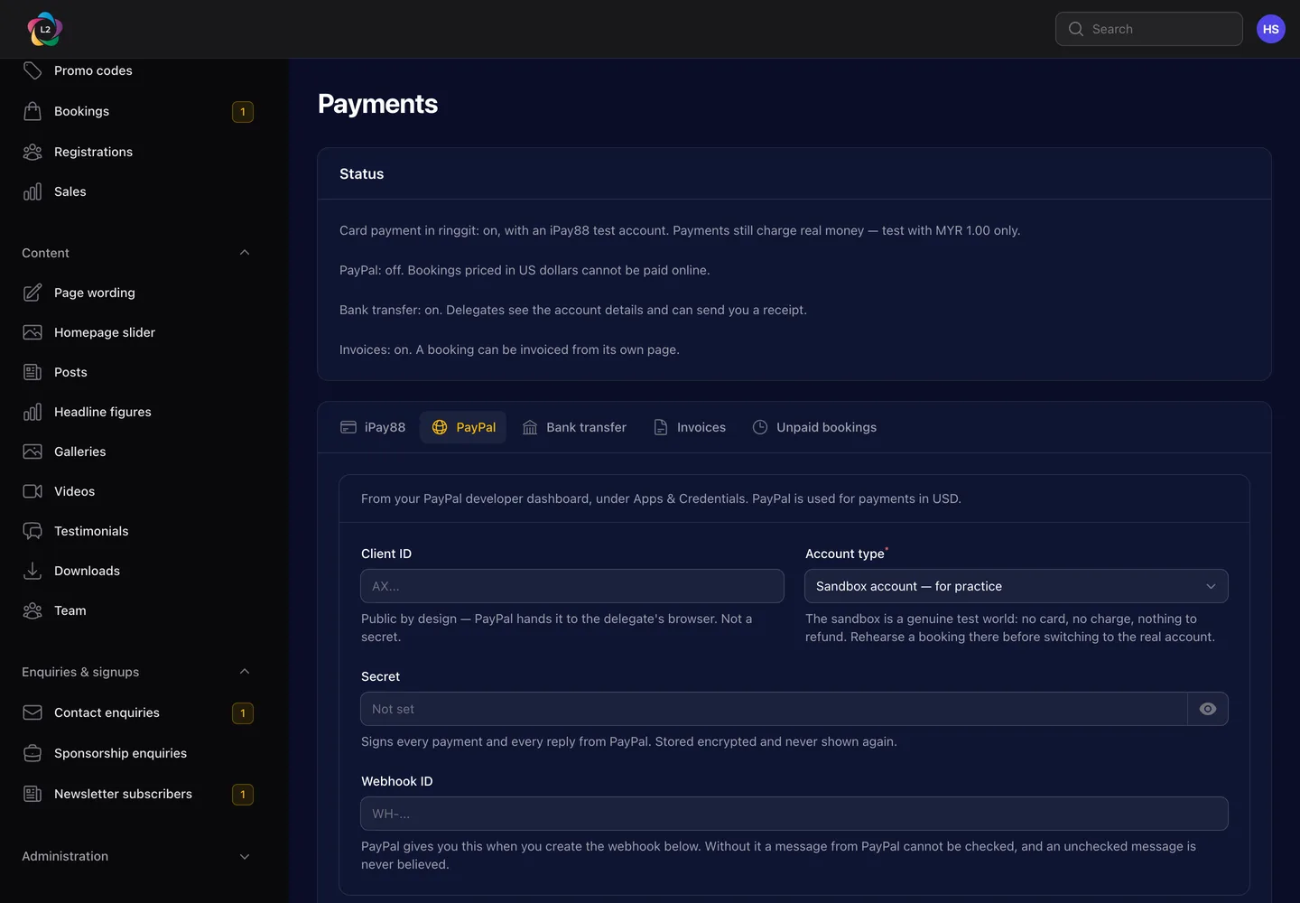Open the HS user avatar menu
The image size is (1300, 903).
click(x=1271, y=29)
